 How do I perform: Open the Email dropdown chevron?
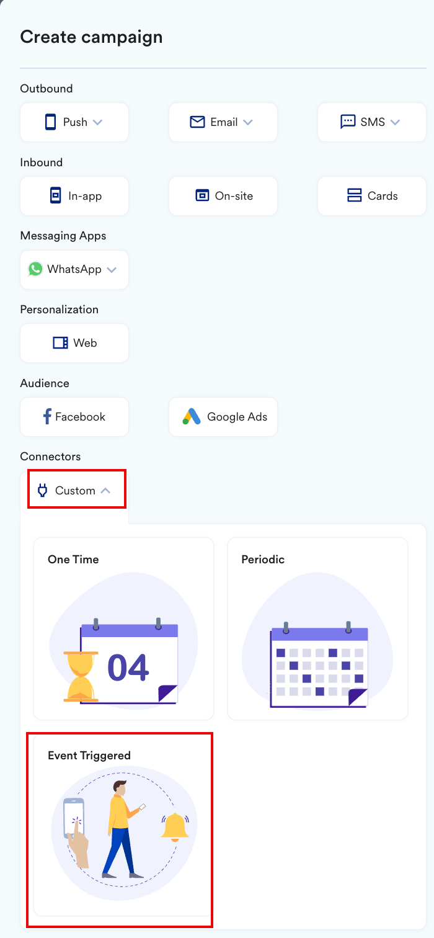248,122
